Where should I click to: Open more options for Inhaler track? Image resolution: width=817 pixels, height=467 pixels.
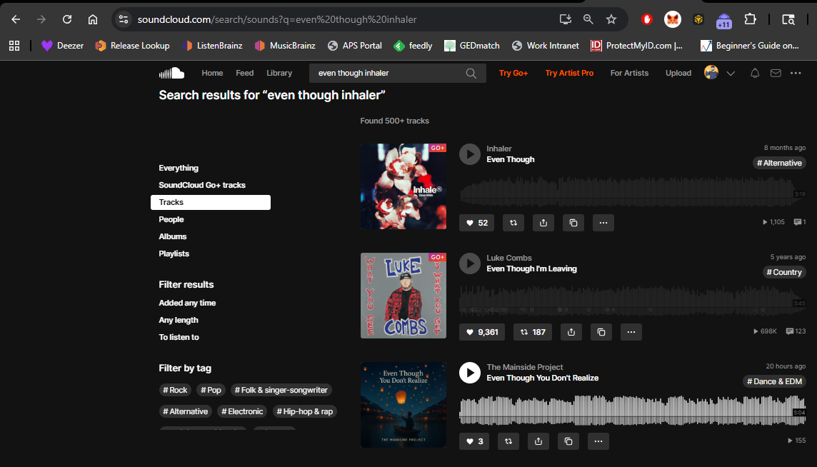coord(603,223)
